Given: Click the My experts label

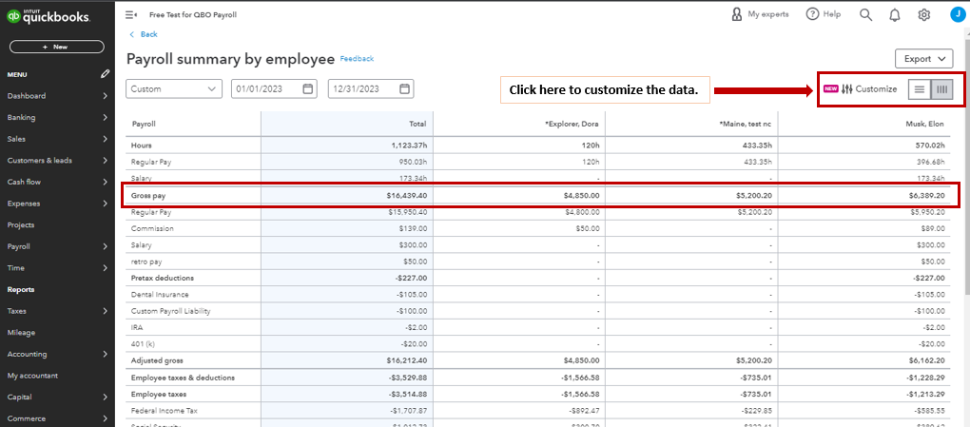Looking at the screenshot, I should [x=767, y=14].
